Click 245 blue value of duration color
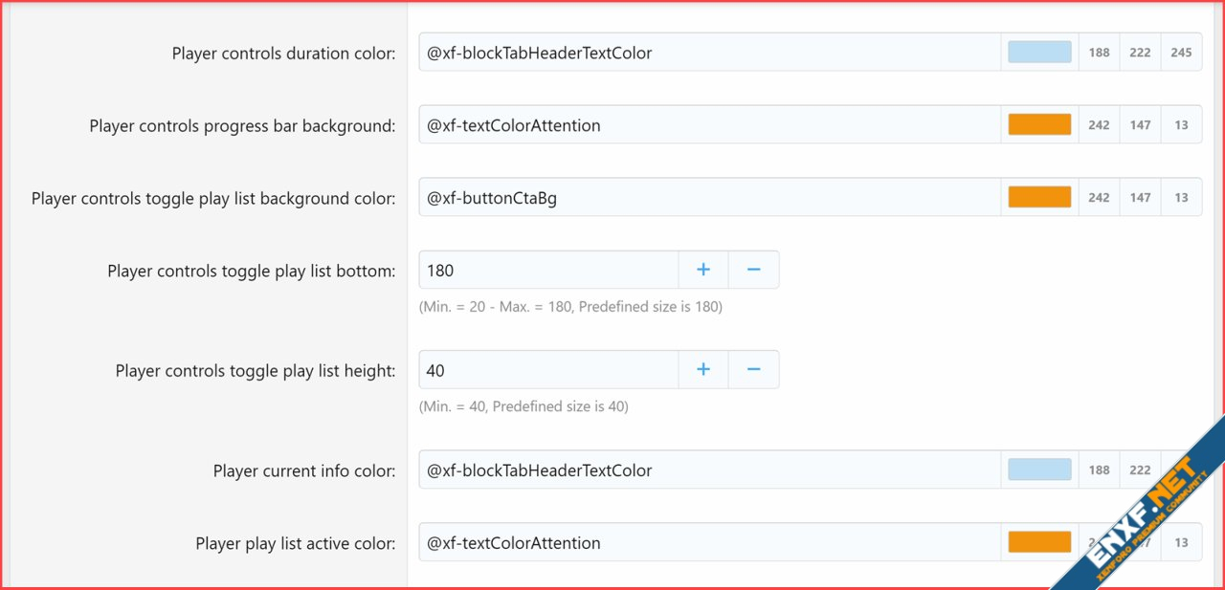 click(x=1181, y=53)
